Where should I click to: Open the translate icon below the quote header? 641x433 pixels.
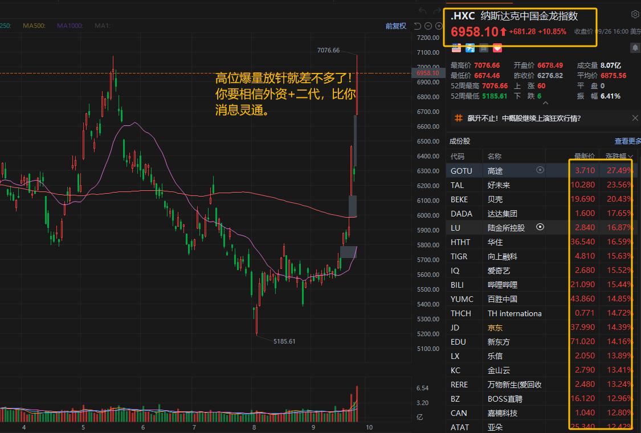point(470,48)
